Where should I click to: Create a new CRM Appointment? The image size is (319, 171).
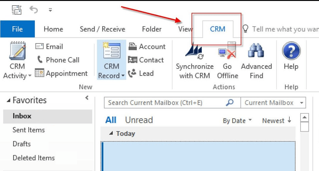coord(61,74)
